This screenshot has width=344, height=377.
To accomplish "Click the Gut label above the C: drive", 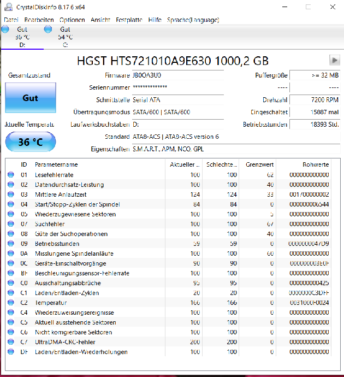I will tap(65, 30).
